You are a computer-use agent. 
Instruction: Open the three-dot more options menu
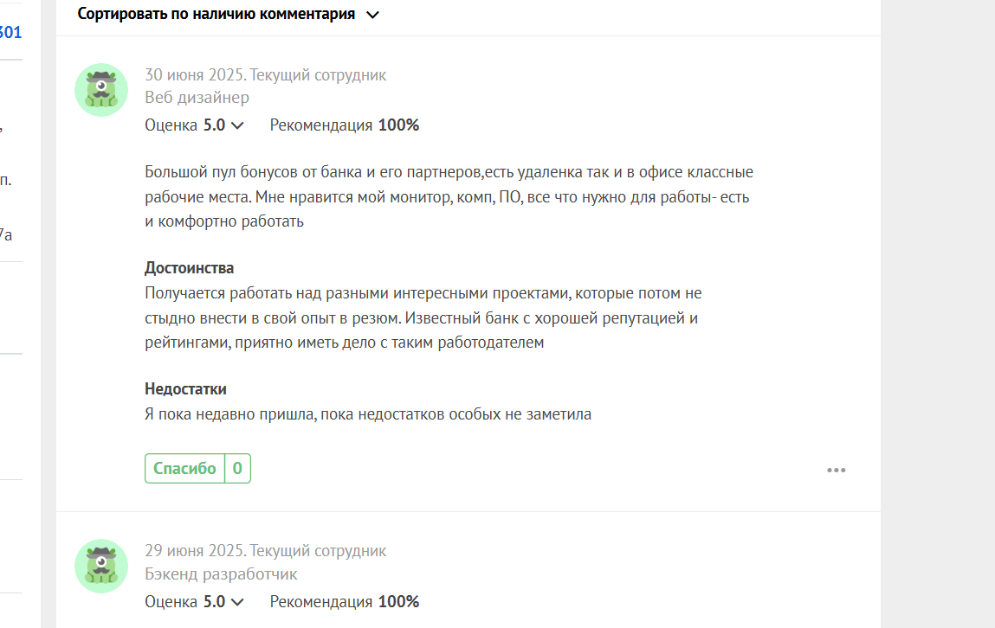pos(837,471)
